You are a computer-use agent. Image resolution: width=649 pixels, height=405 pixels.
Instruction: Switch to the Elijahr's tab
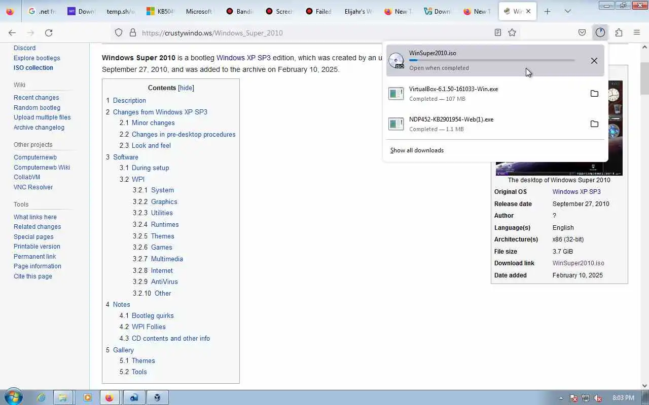click(358, 11)
